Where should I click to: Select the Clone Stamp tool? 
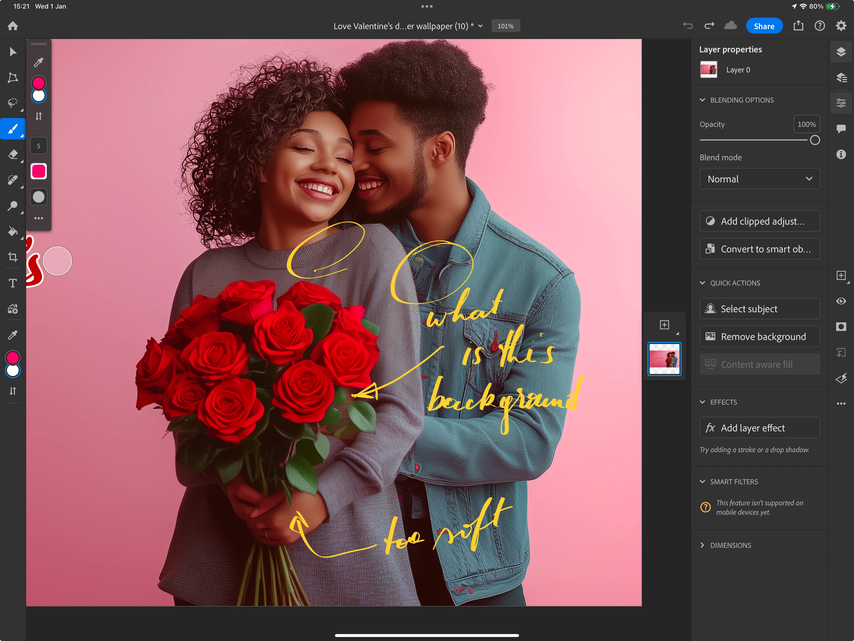(13, 206)
